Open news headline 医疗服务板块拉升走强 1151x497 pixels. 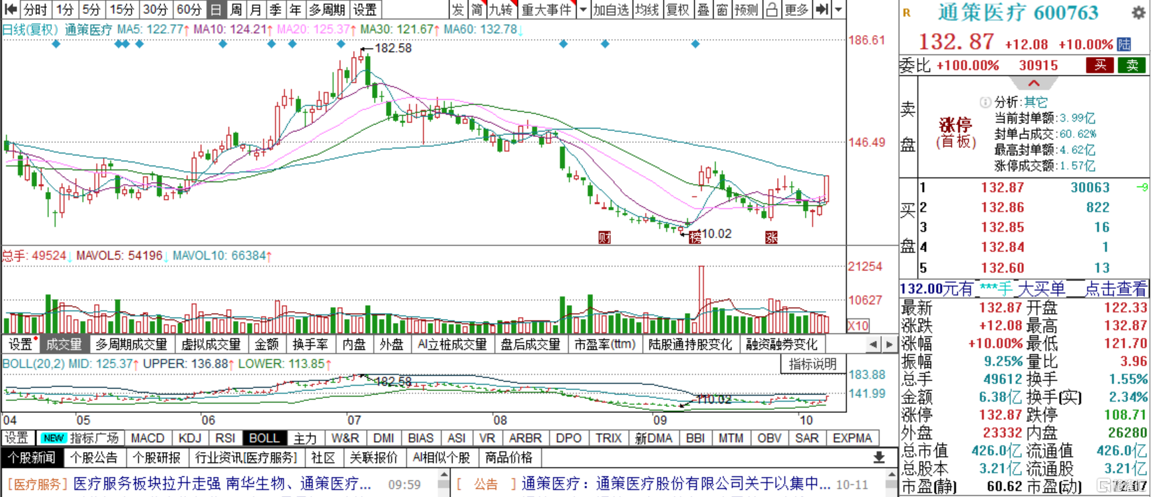(x=222, y=484)
